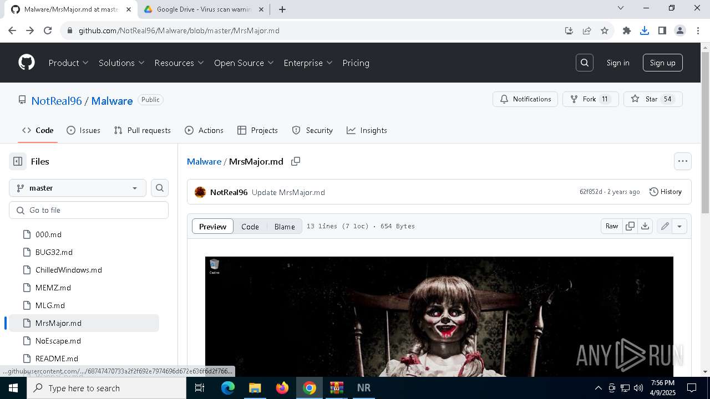Open File Explorer from taskbar
Screen dimensions: 710x399
(255, 388)
